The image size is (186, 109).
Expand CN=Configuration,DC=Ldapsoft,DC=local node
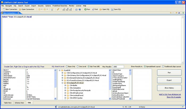tap(62, 72)
